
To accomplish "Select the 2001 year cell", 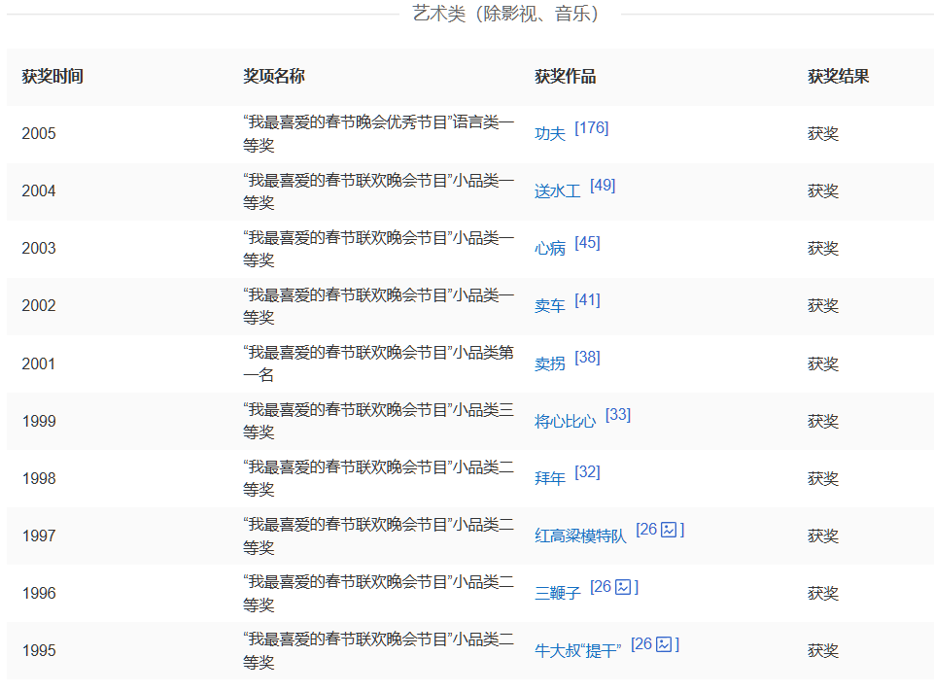I will click(39, 364).
